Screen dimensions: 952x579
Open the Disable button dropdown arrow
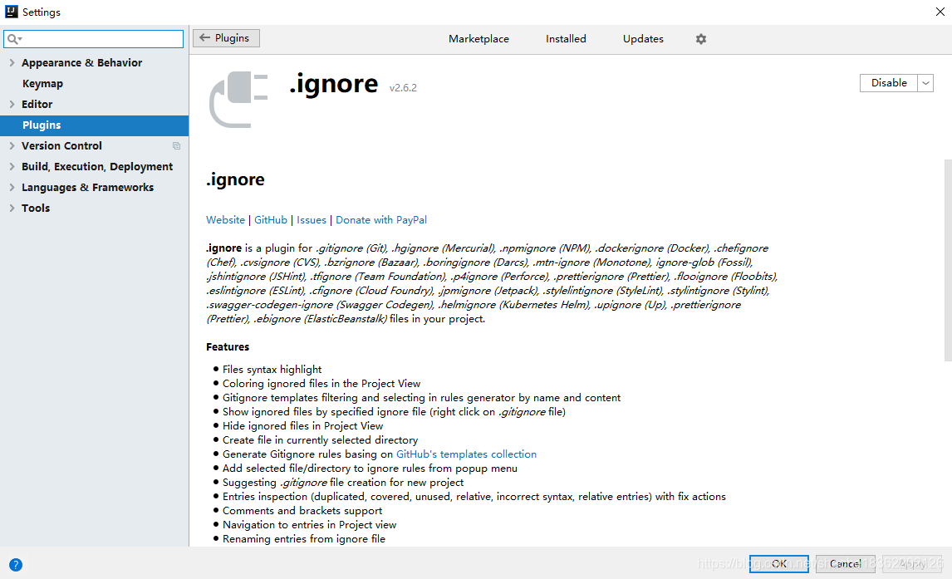925,83
